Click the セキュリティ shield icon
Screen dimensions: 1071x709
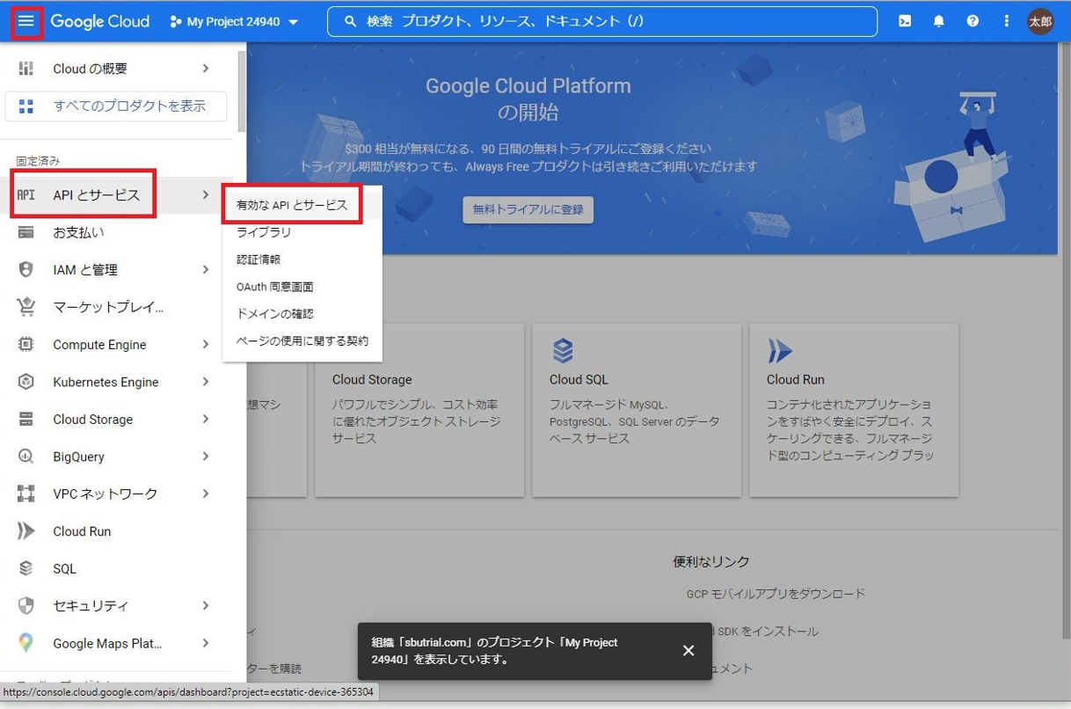click(26, 606)
